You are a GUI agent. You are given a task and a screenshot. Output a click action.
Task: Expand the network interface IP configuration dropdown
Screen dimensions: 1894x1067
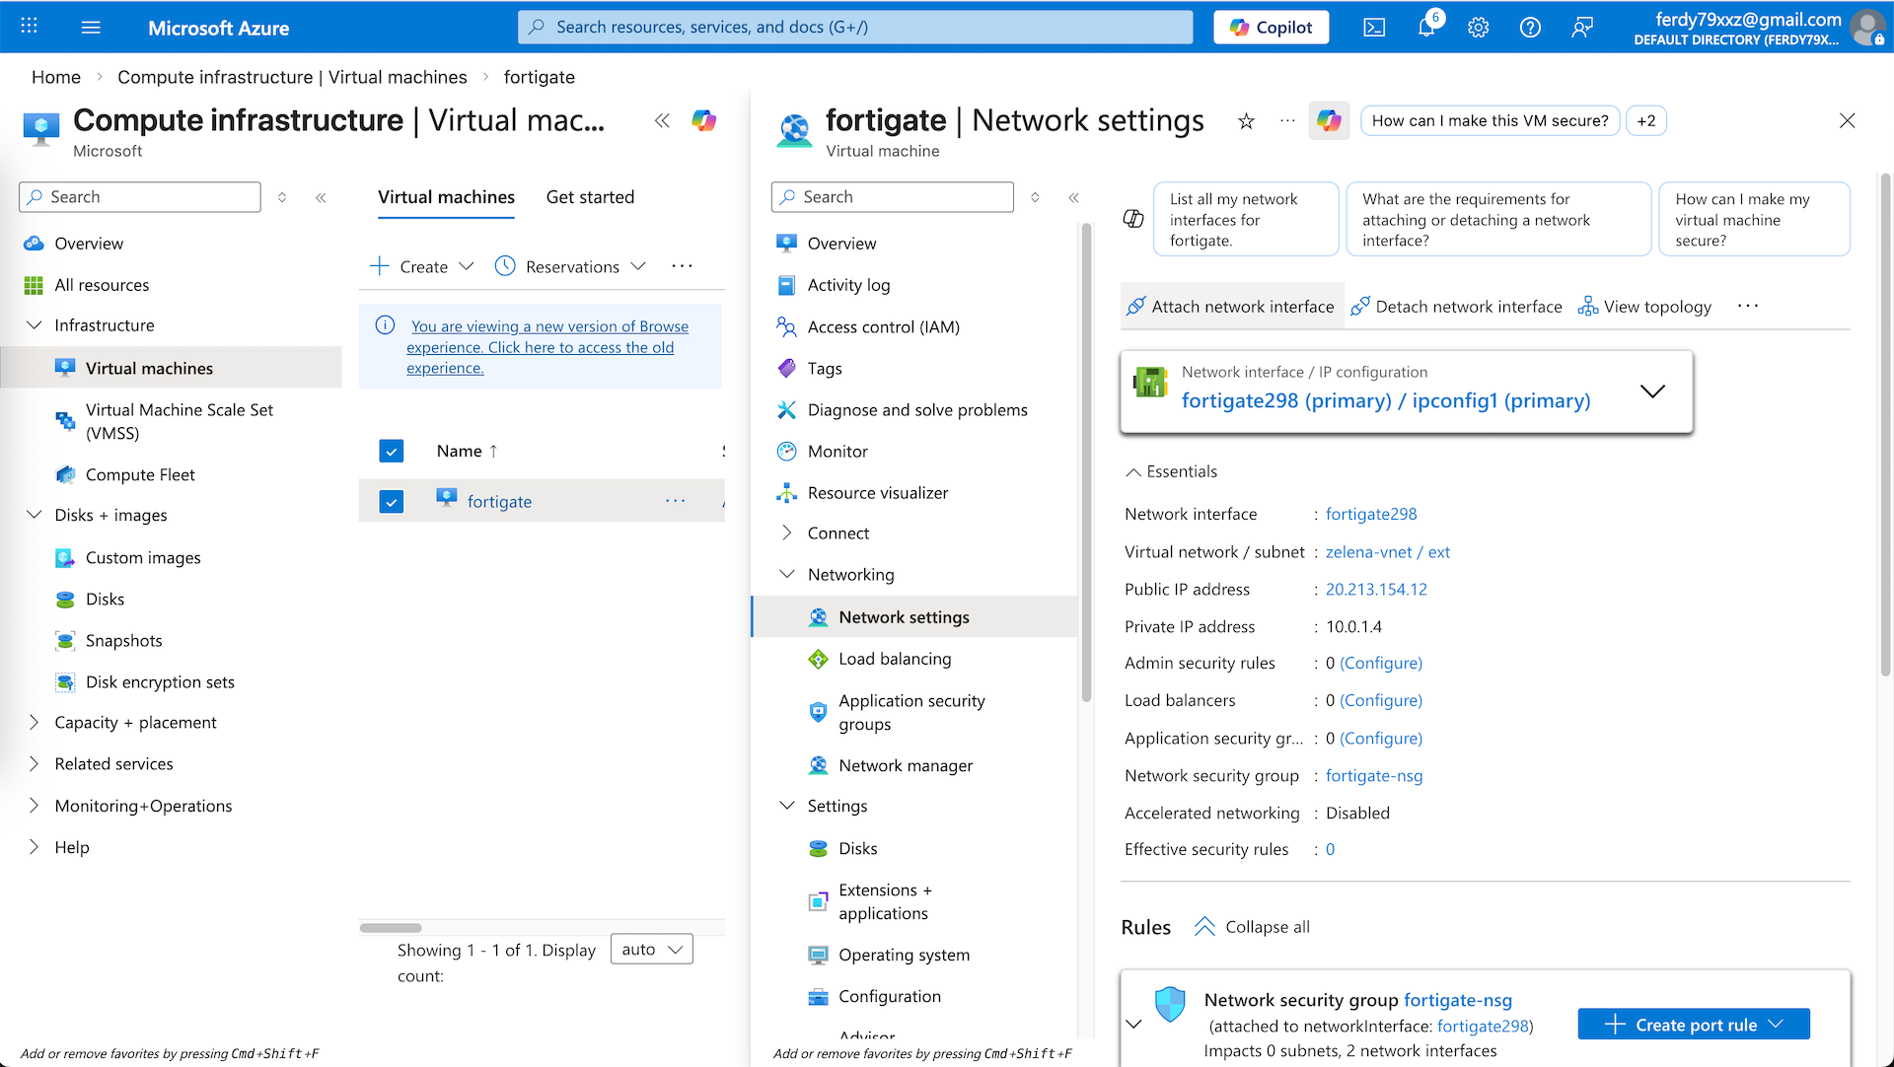point(1652,391)
